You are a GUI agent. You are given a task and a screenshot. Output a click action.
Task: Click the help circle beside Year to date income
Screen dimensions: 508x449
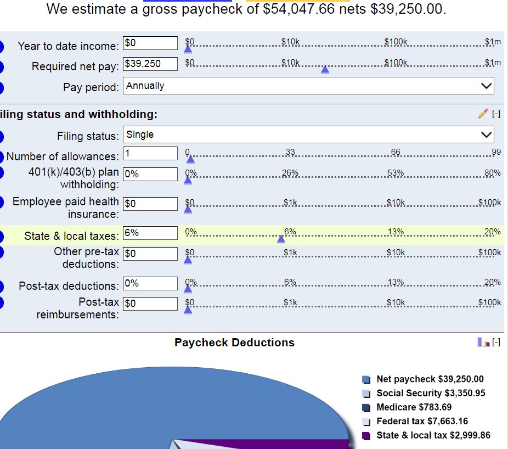1,46
